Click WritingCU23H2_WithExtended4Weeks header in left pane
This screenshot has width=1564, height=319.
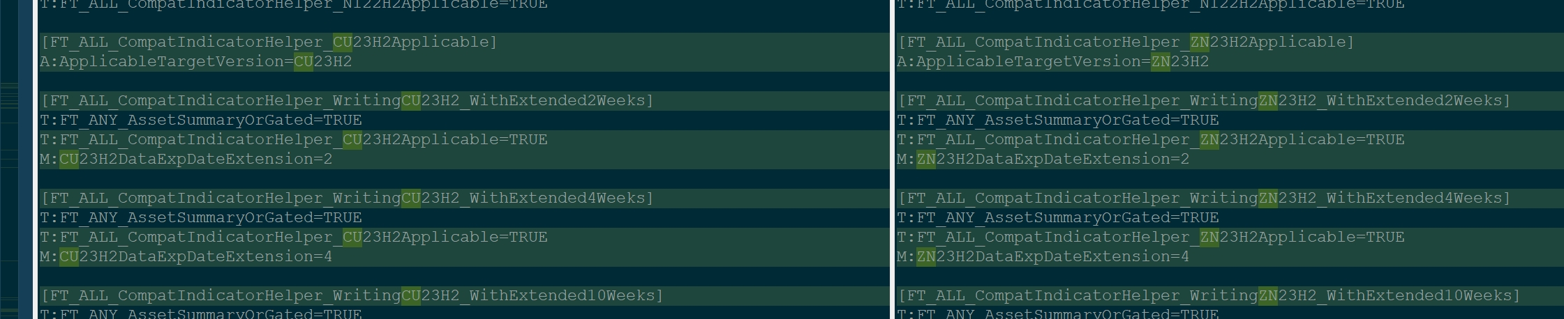[x=347, y=199]
